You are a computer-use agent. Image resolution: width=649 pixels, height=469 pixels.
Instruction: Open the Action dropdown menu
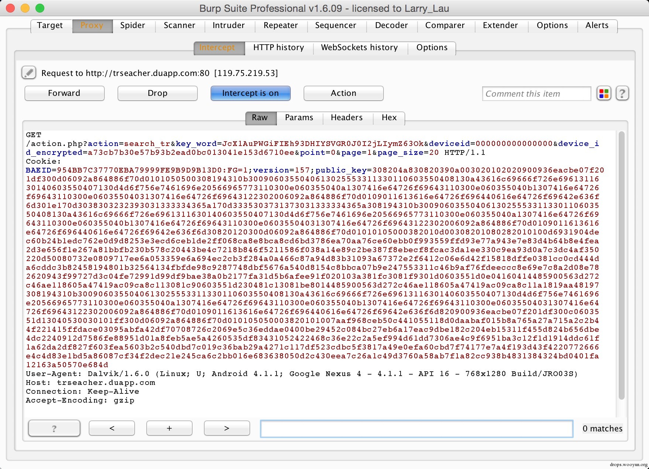[343, 93]
